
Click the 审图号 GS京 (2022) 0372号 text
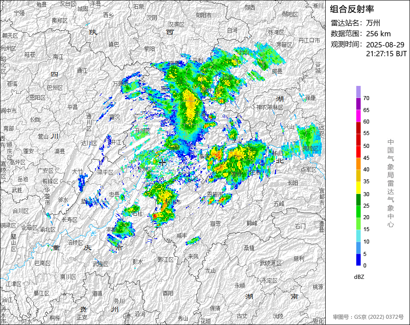pyautogui.click(x=368, y=317)
